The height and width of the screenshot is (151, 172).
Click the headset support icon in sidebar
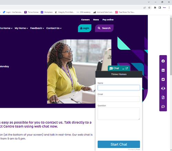(163, 89)
